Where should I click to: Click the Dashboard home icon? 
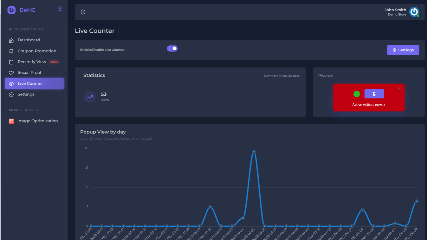[11, 40]
